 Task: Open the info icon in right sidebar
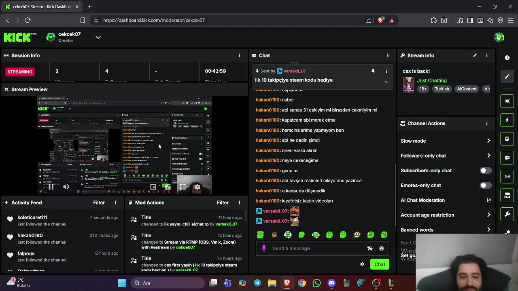point(507,58)
